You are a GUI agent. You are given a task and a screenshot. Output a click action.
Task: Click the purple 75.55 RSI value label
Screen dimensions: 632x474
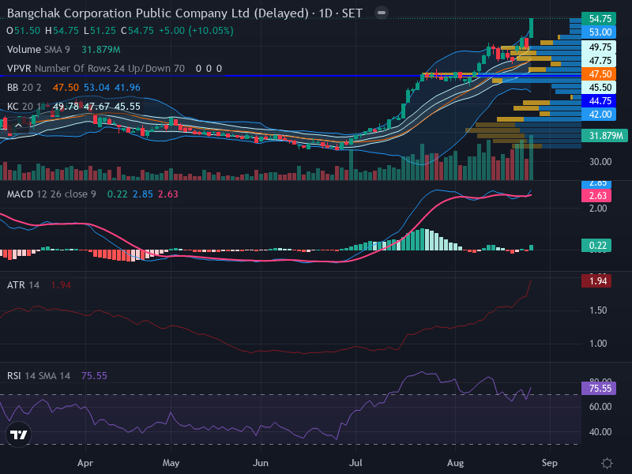point(599,389)
